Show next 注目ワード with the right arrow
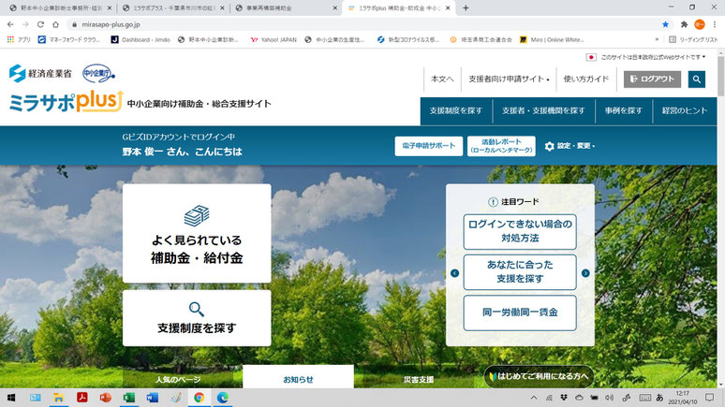This screenshot has height=407, width=725. 585,273
